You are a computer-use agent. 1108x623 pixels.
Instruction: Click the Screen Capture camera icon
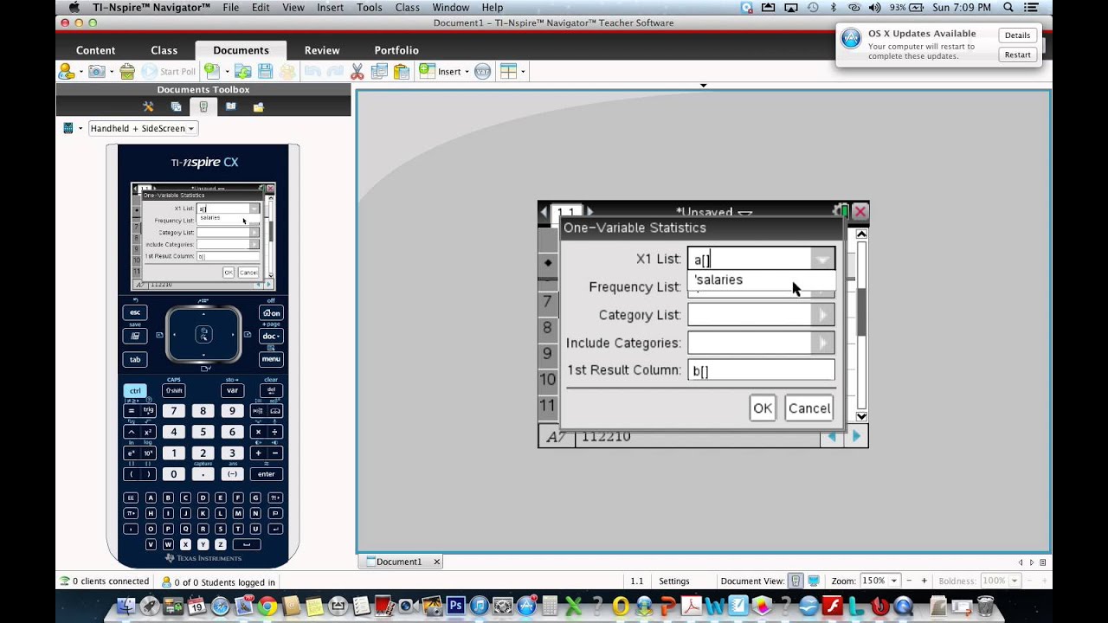97,72
